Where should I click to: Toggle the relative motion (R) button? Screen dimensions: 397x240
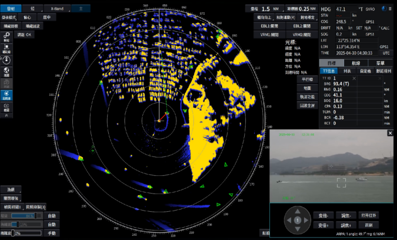(x=286, y=18)
